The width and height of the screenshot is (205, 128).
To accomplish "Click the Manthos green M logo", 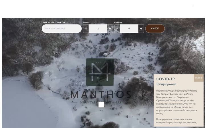I will pos(100,72).
